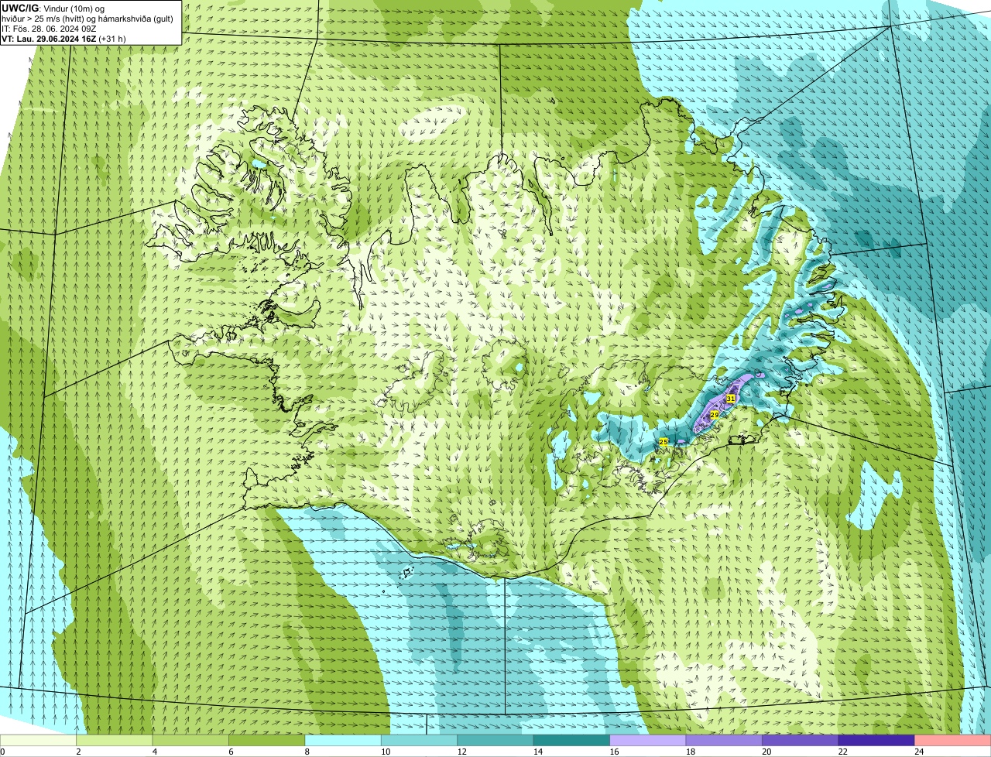The width and height of the screenshot is (991, 757).
Task: Pick the 10–12 m/s turquoise swatch
Action: (420, 741)
